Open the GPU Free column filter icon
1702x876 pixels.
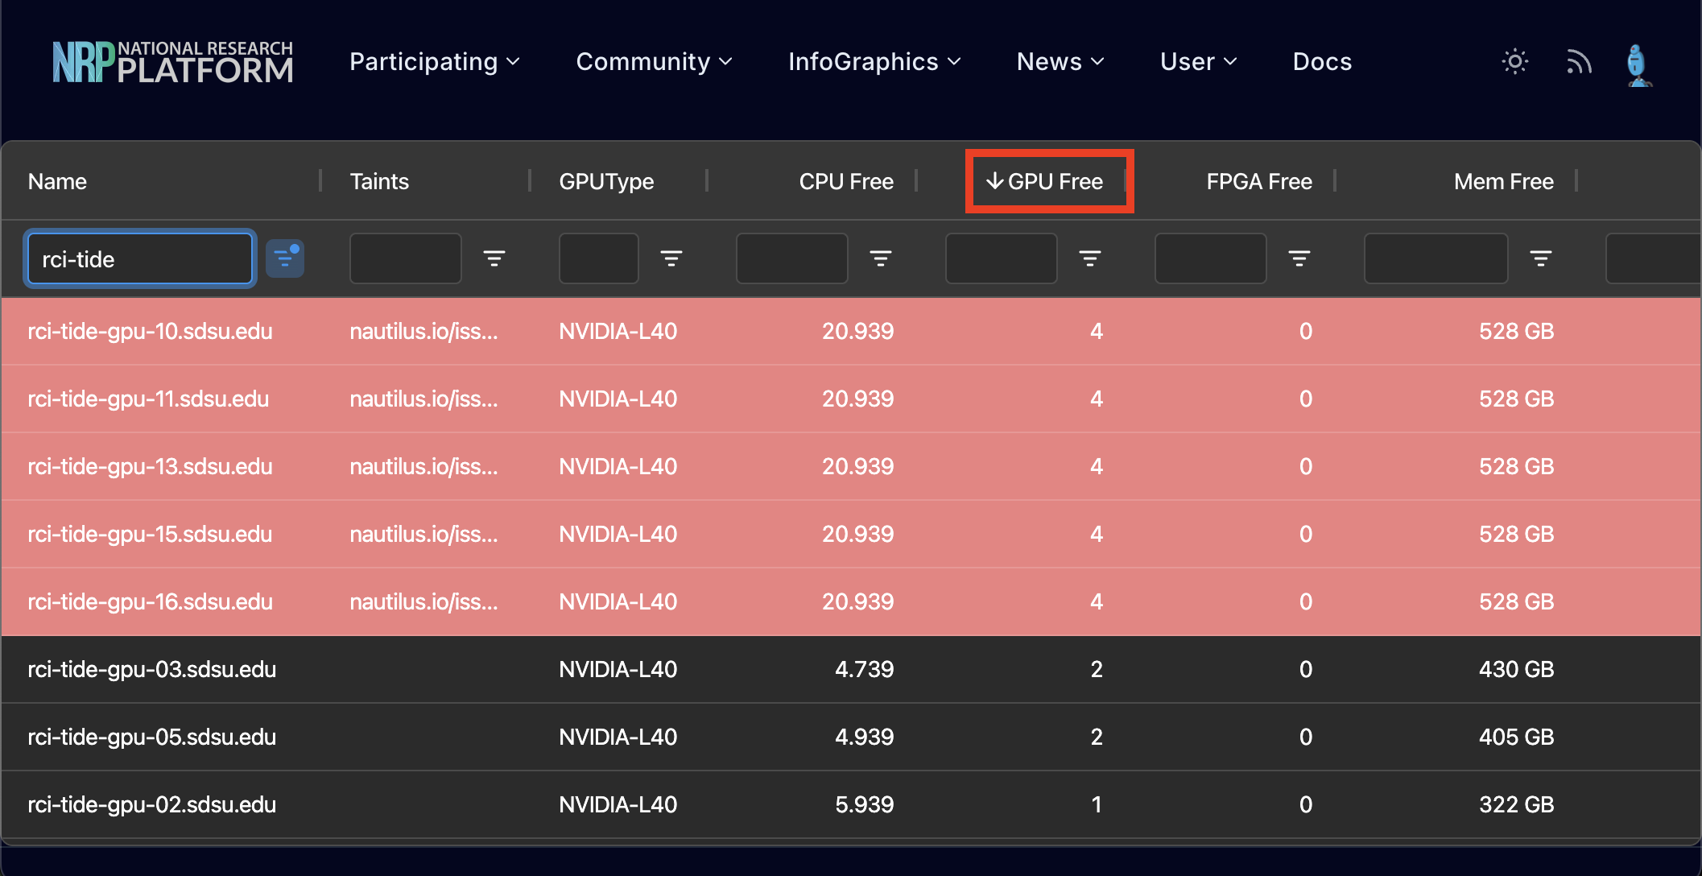[1090, 258]
